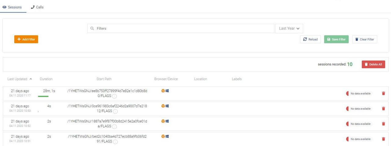Open the Last Year time range dropdown
391x146 pixels.
[x=289, y=28]
